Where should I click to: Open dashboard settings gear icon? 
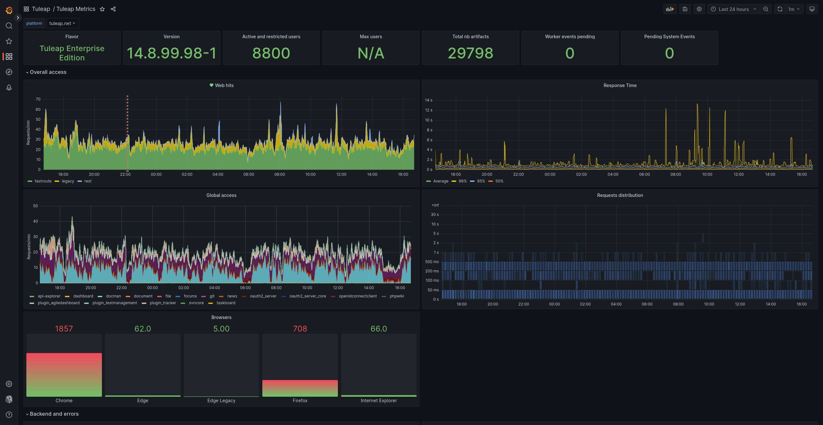click(699, 9)
